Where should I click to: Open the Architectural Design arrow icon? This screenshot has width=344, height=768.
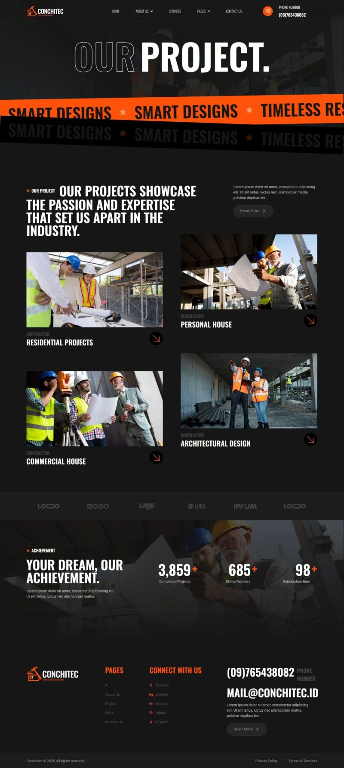click(310, 439)
